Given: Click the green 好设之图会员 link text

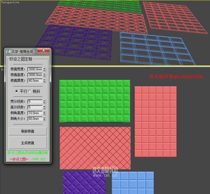Looking at the screenshot, I should (x=27, y=153).
